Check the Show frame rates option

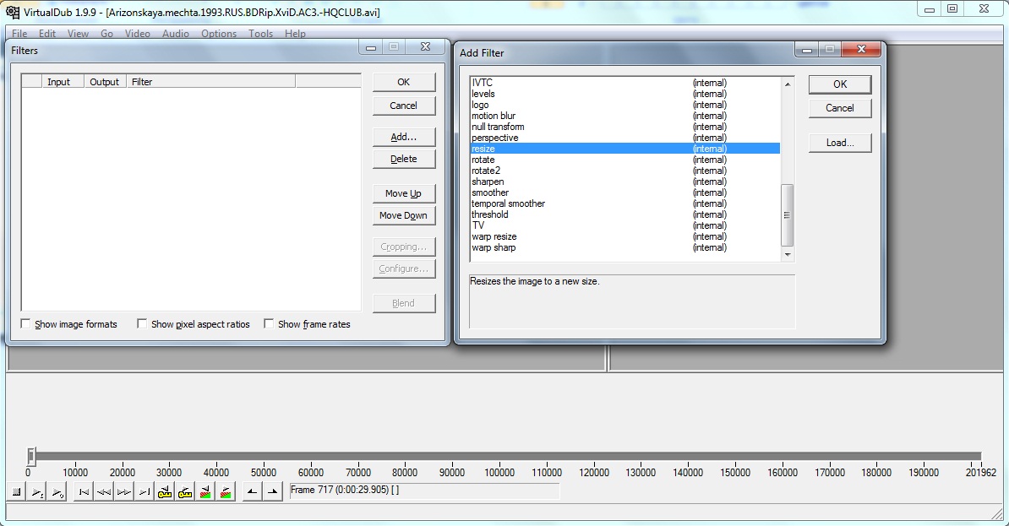(270, 324)
